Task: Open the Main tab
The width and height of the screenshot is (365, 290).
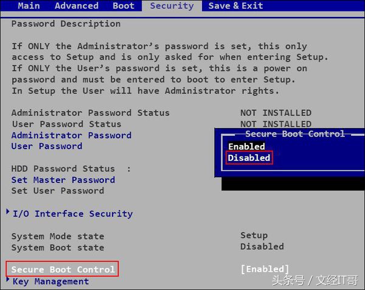Action: point(29,5)
